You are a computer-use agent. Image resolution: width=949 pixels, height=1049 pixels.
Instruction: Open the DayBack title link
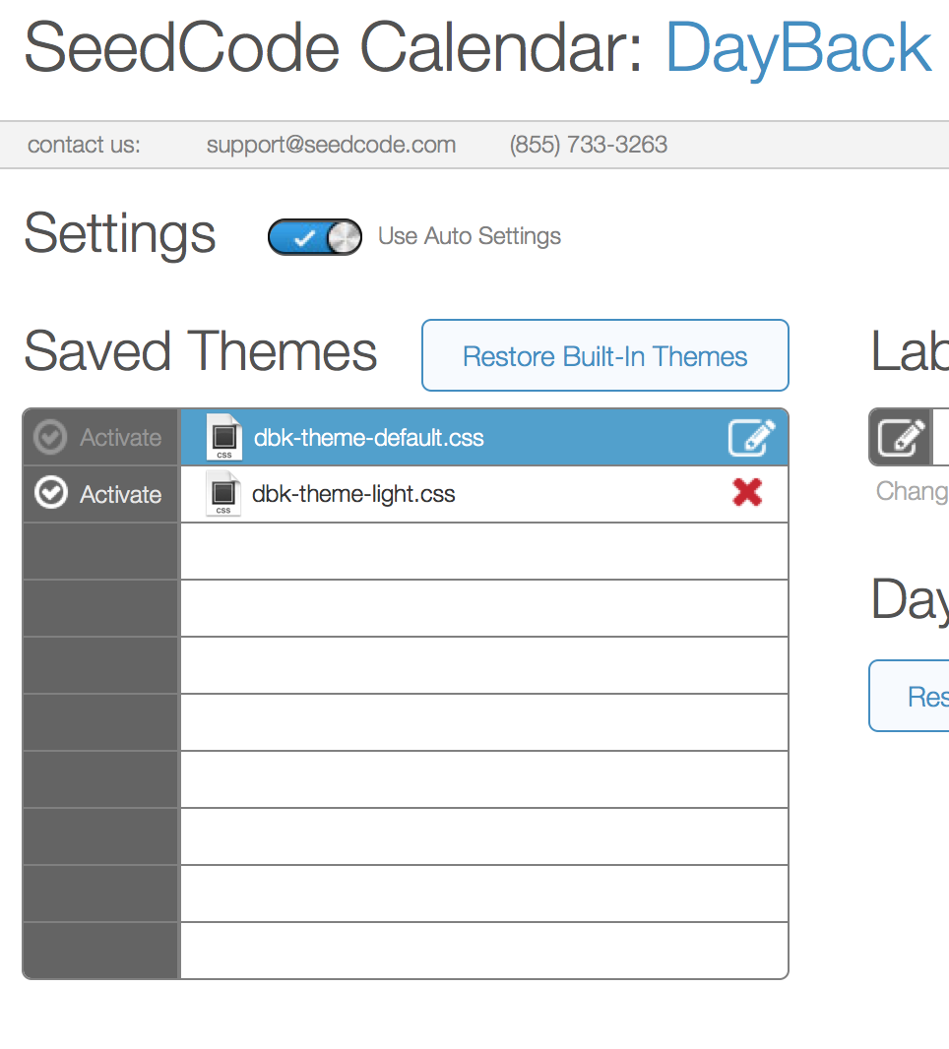[x=797, y=48]
